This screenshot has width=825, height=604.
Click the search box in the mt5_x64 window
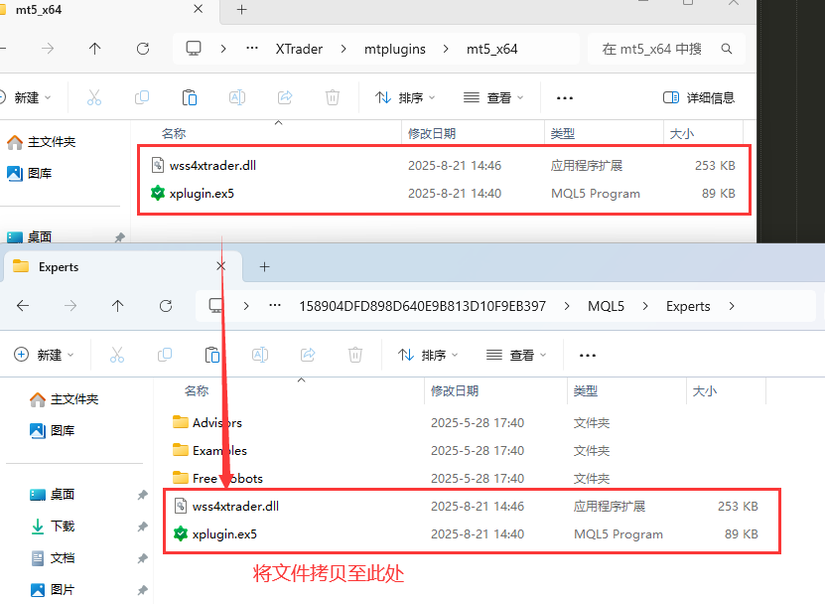point(665,49)
